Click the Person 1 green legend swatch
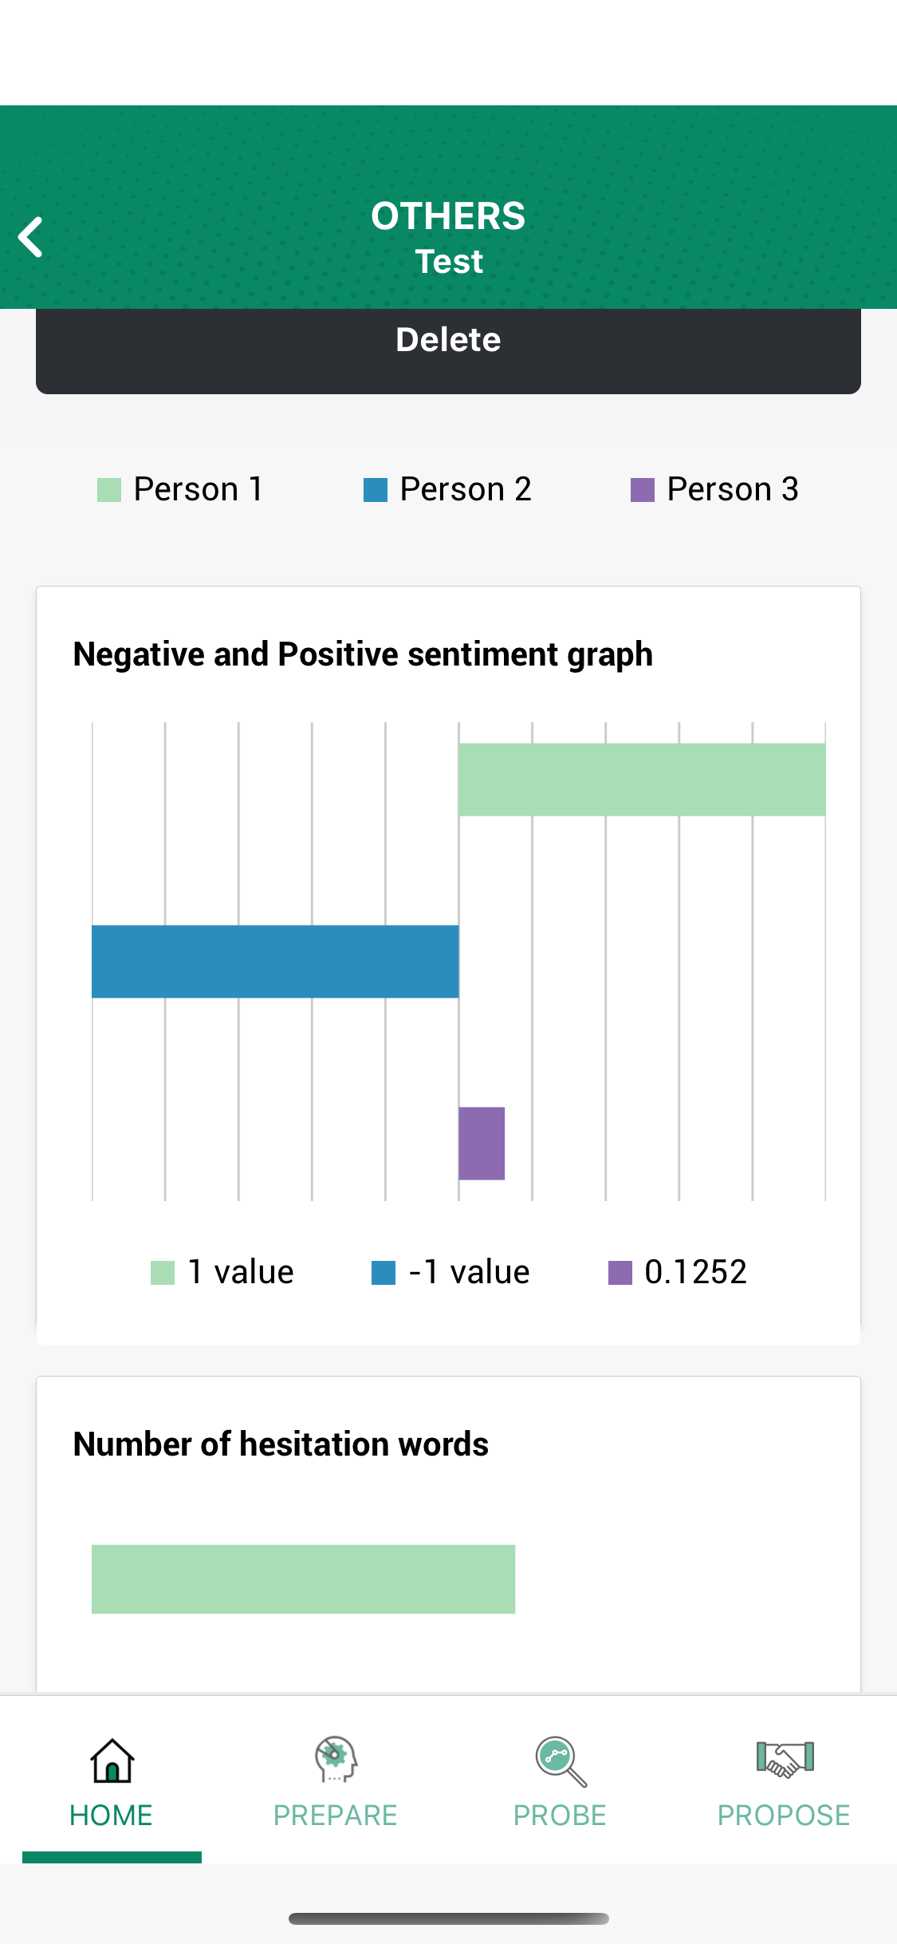Image resolution: width=897 pixels, height=1944 pixels. pos(110,488)
